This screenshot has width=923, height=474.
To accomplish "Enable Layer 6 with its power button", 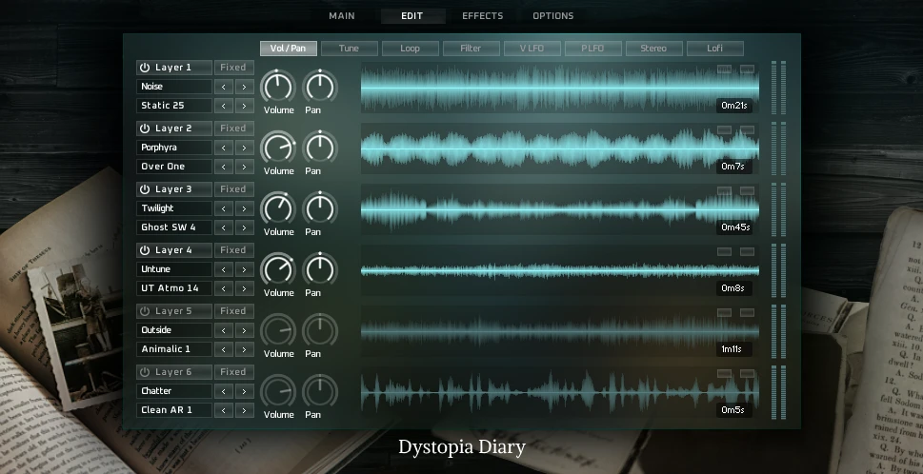I will point(145,372).
